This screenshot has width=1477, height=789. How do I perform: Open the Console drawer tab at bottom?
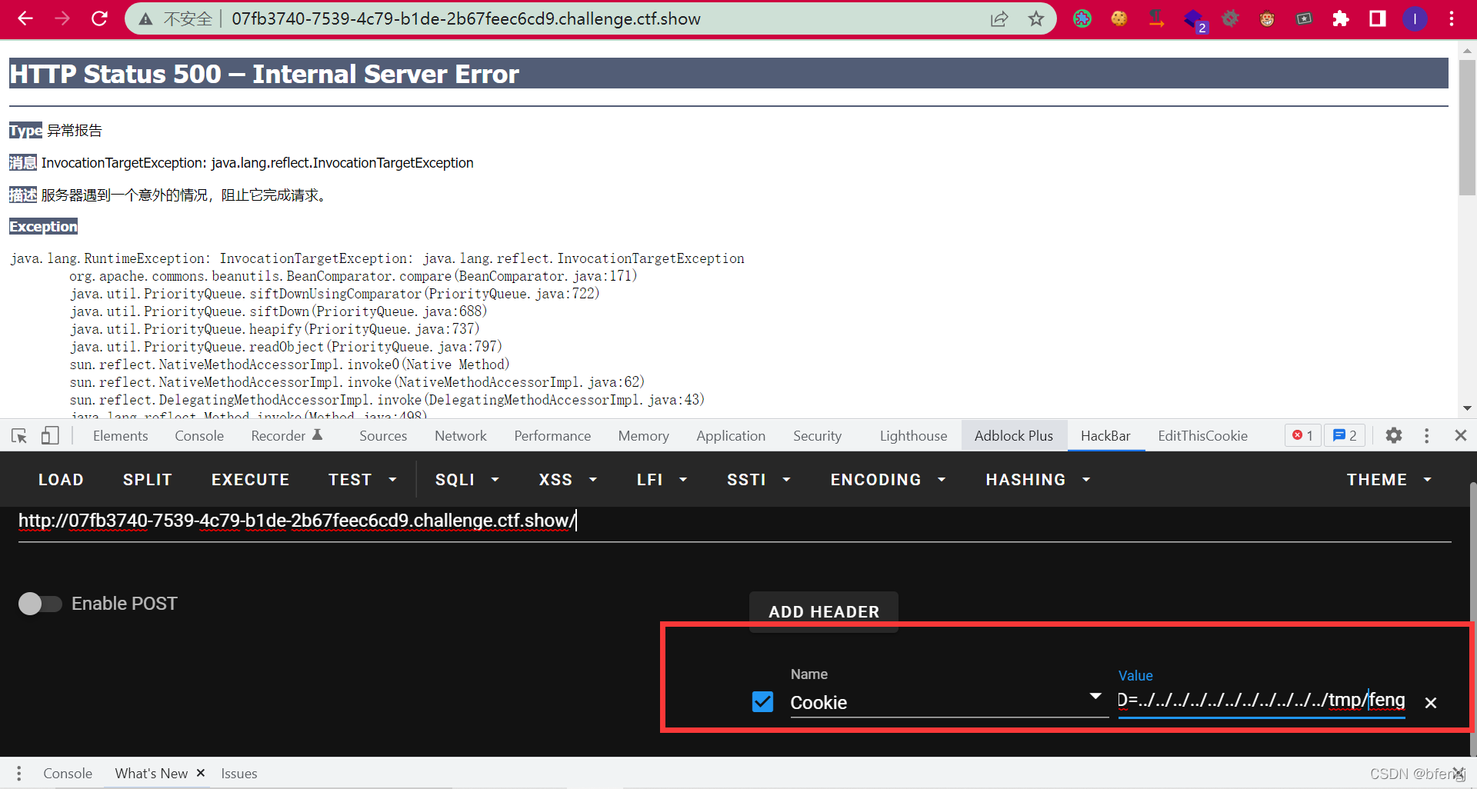pyautogui.click(x=68, y=774)
